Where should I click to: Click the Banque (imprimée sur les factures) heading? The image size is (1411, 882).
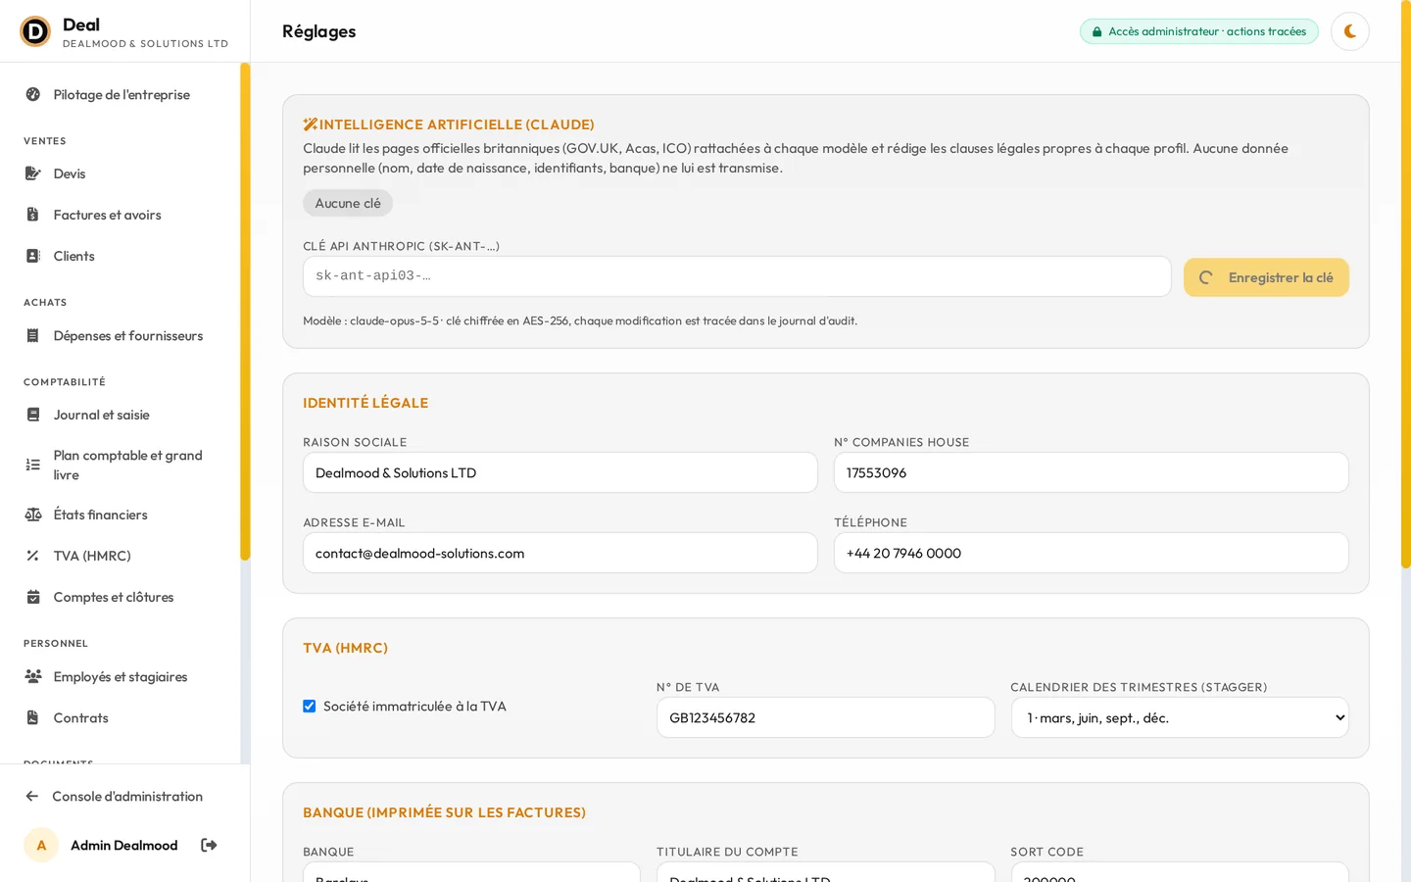pyautogui.click(x=444, y=812)
